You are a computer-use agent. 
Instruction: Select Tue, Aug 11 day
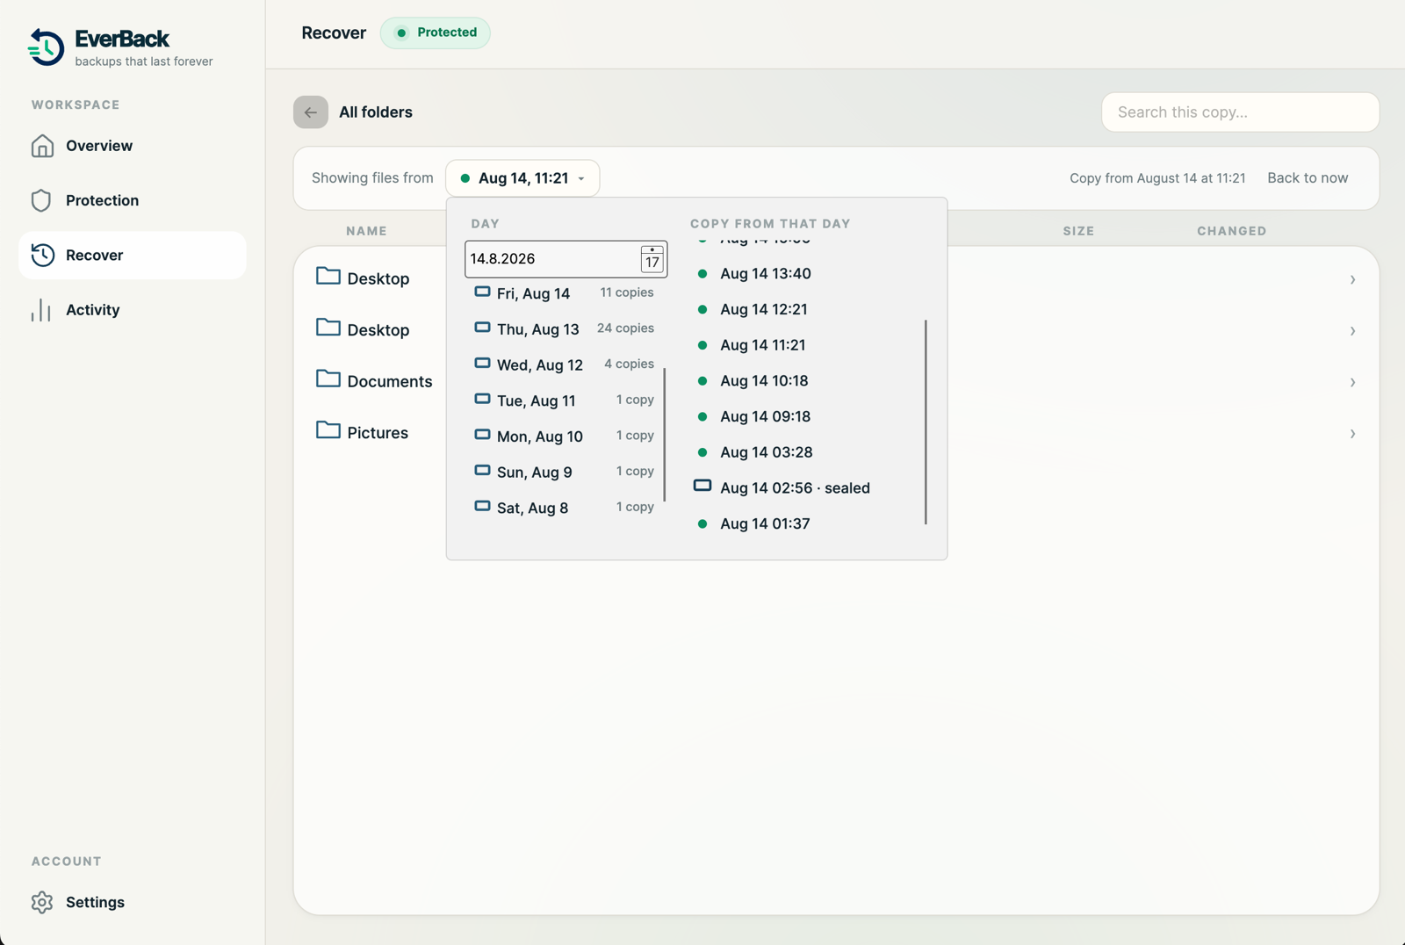coord(566,400)
